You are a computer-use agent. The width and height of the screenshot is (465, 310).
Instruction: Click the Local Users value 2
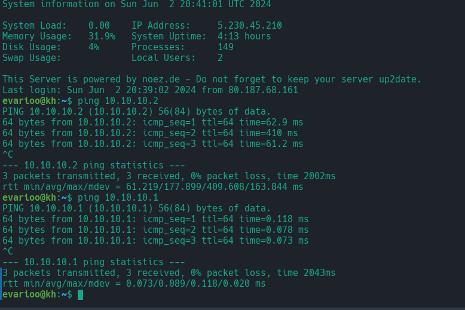(220, 58)
